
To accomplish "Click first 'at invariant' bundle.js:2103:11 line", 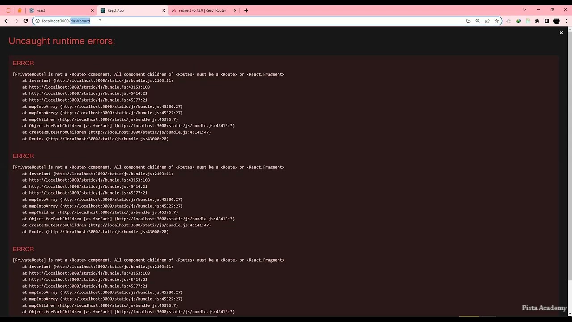I will pyautogui.click(x=98, y=80).
